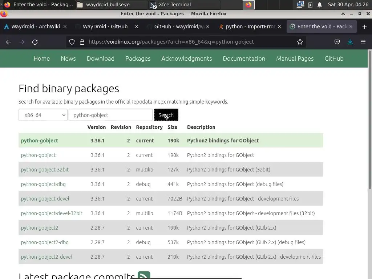372x279 pixels.
Task: Open a new browser tab
Action: (365, 27)
